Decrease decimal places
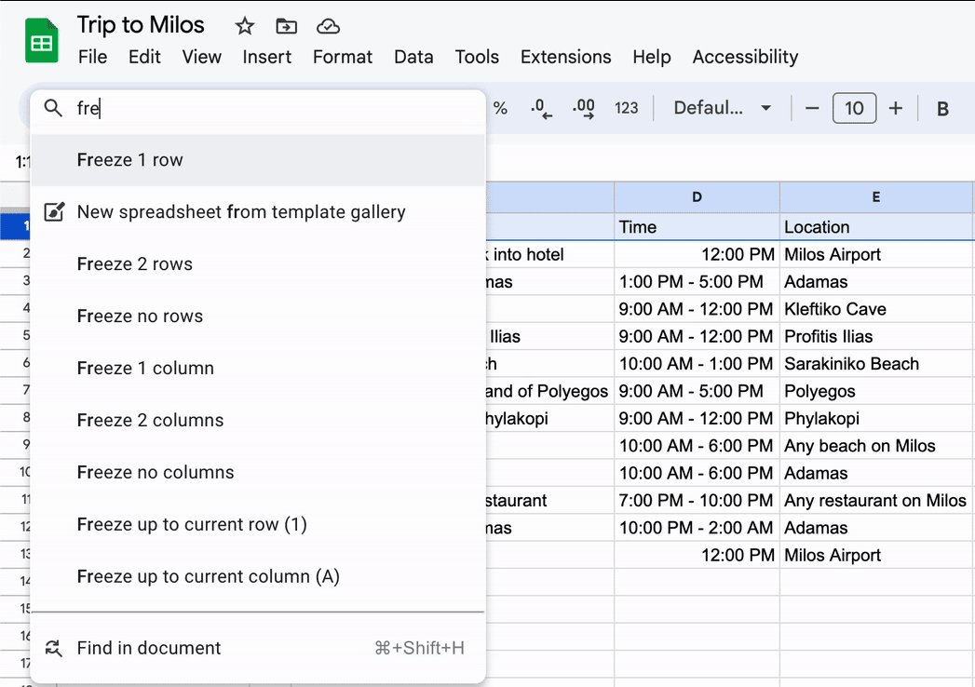The image size is (975, 687). (541, 108)
